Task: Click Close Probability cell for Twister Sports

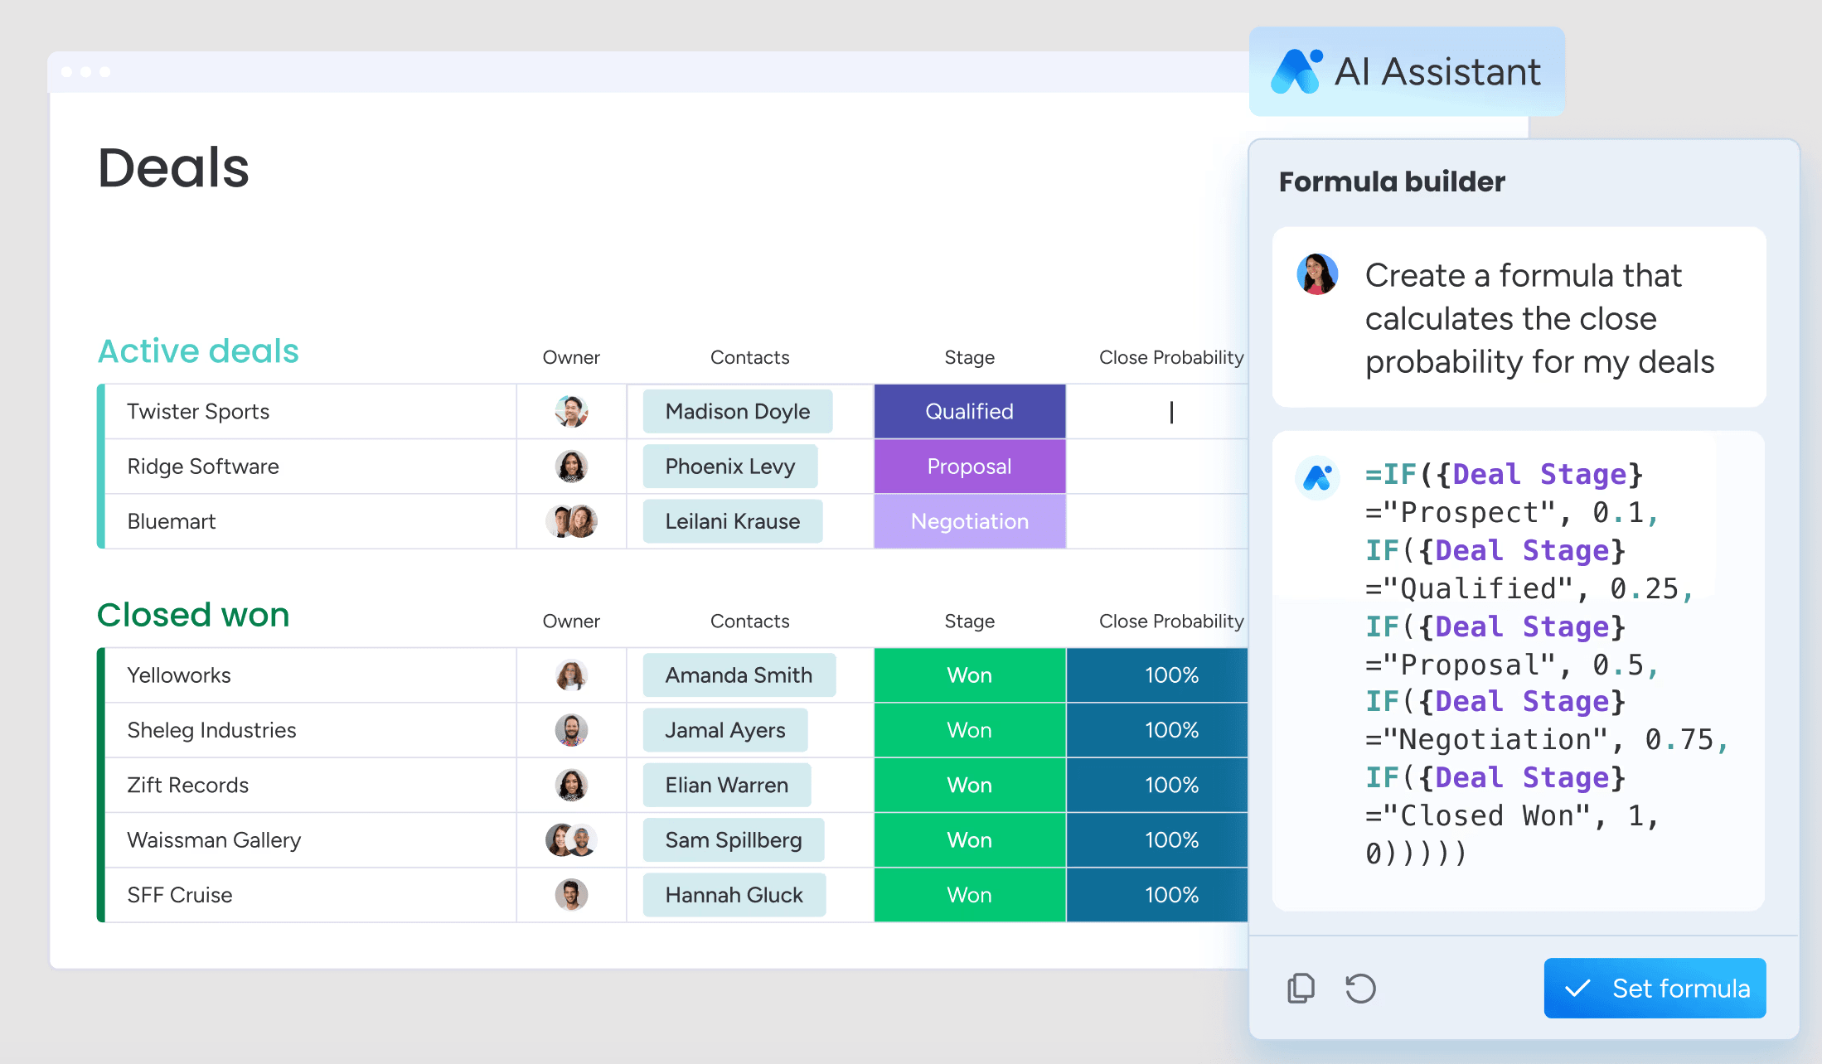Action: click(x=1157, y=411)
